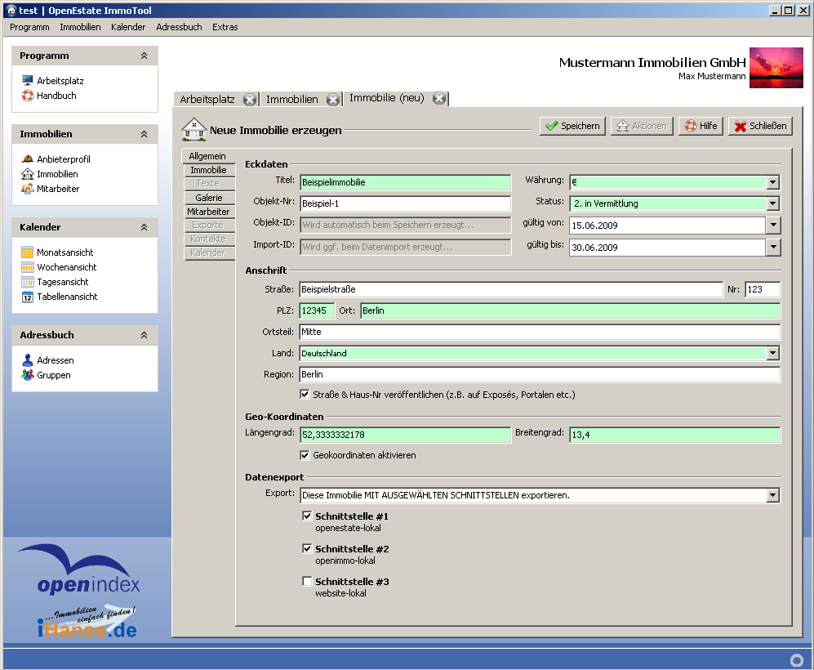This screenshot has height=670, width=814.
Task: Click the Titel input field
Action: (405, 182)
